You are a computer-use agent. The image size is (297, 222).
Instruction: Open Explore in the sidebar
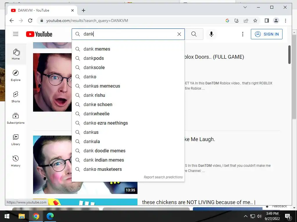(16, 75)
